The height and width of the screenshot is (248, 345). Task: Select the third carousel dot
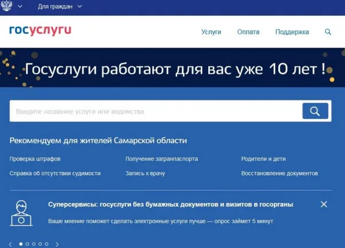[x=34, y=244]
